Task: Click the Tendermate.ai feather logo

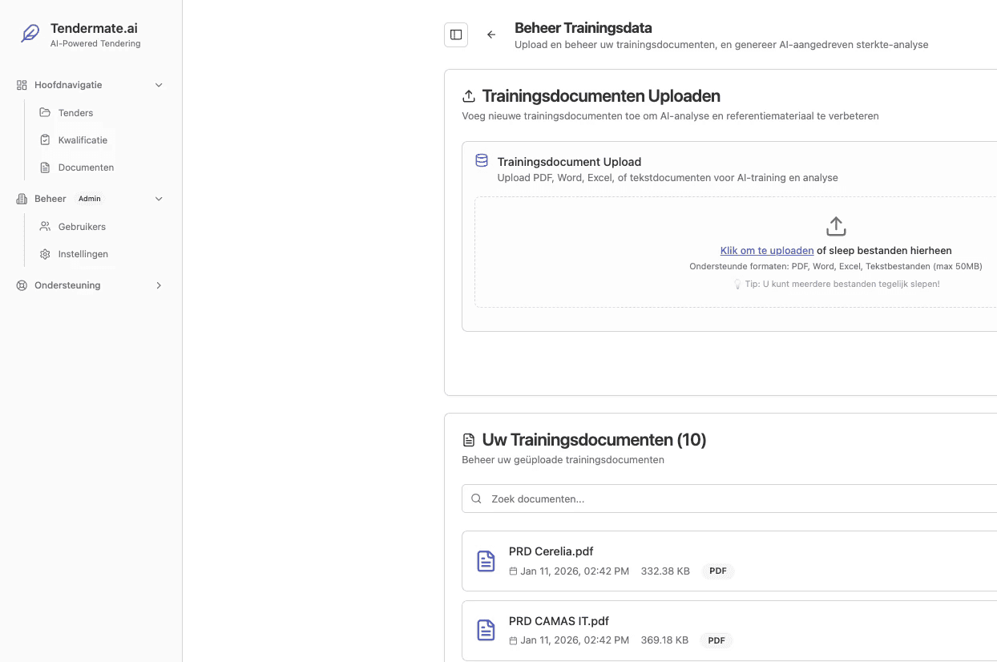Action: click(x=30, y=34)
